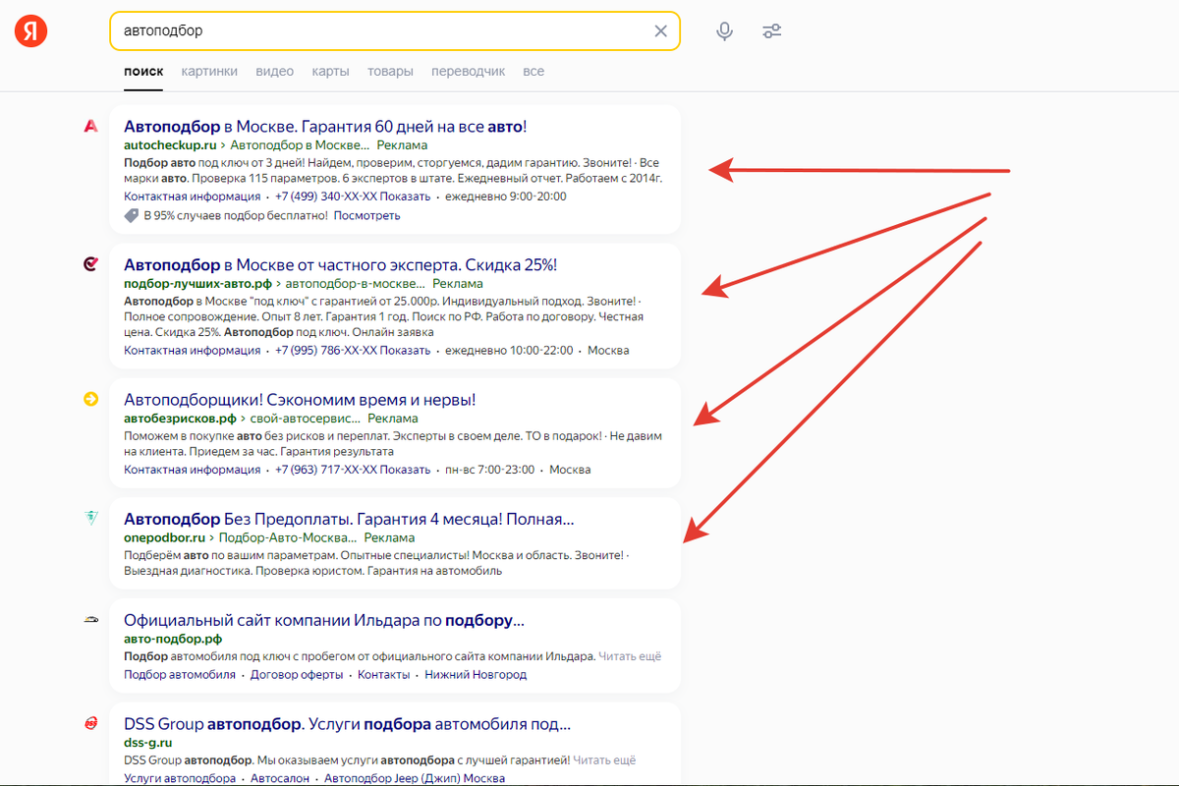Screen dimensions: 1179x786
Task: Open the result Автоподбор в Москве. Гарантия 60 дней
Action: tap(325, 126)
